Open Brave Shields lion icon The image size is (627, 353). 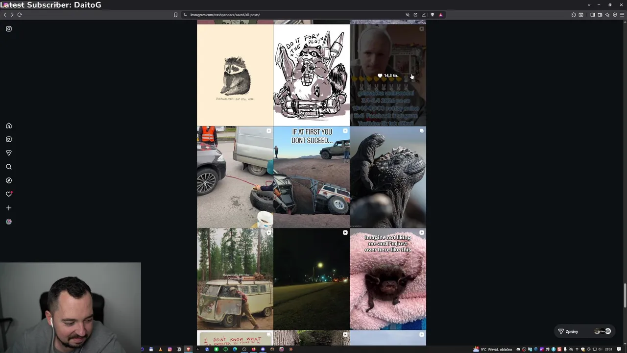click(x=432, y=15)
